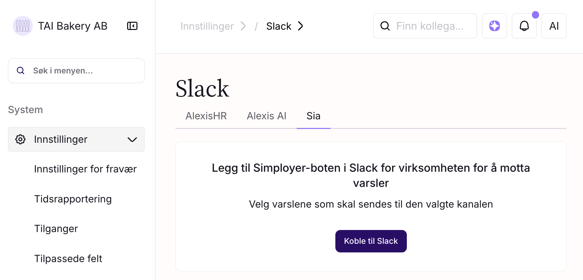Click the magnifier in Finn kollega search
The width and height of the screenshot is (583, 280).
(x=385, y=26)
